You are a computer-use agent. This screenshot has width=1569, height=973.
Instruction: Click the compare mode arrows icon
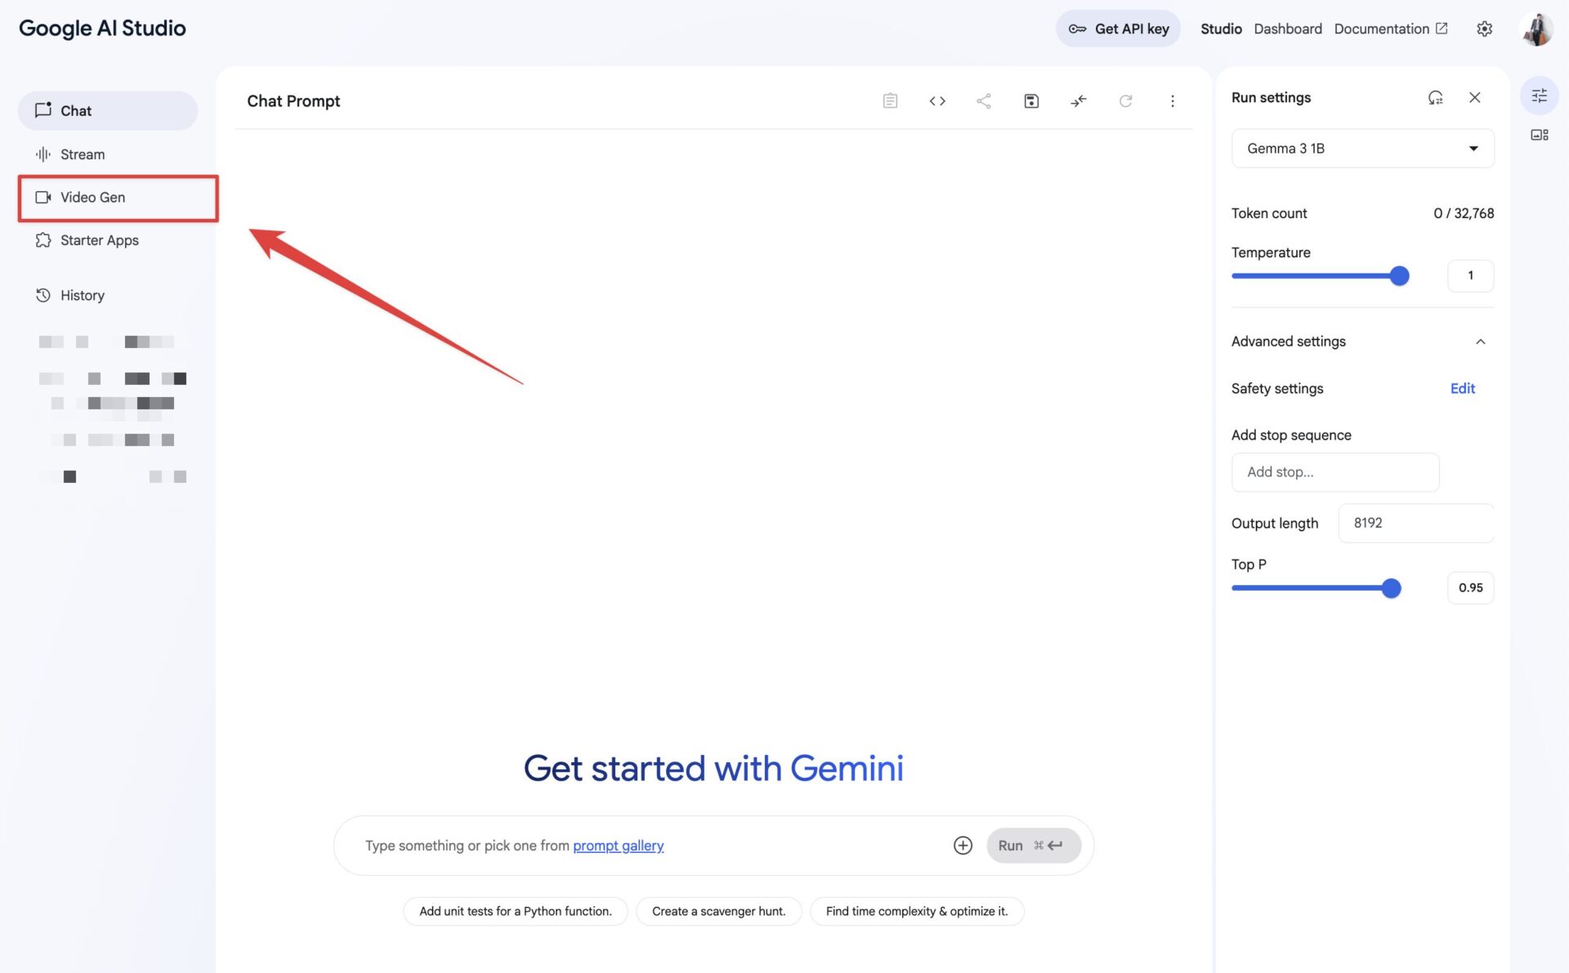click(1079, 101)
